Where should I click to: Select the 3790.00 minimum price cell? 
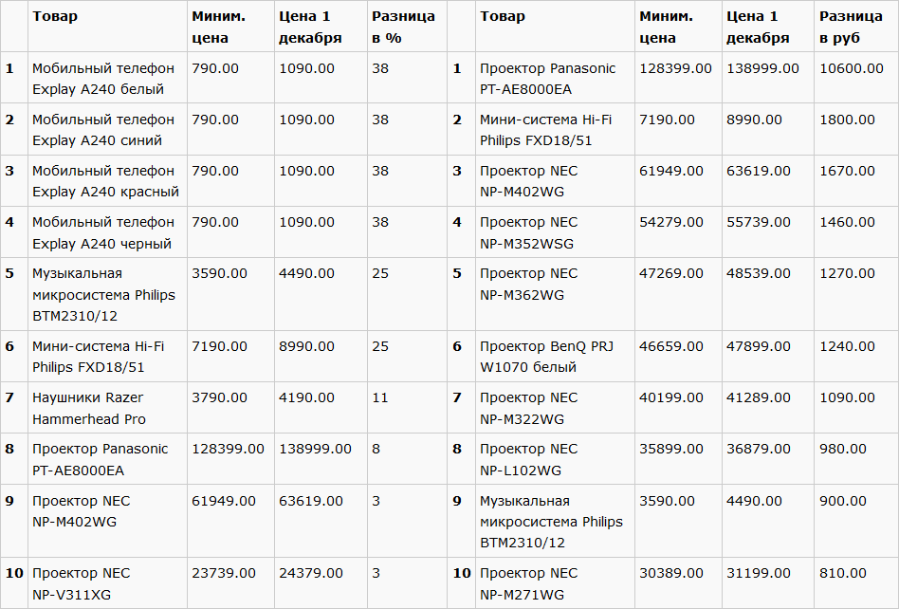pyautogui.click(x=219, y=397)
